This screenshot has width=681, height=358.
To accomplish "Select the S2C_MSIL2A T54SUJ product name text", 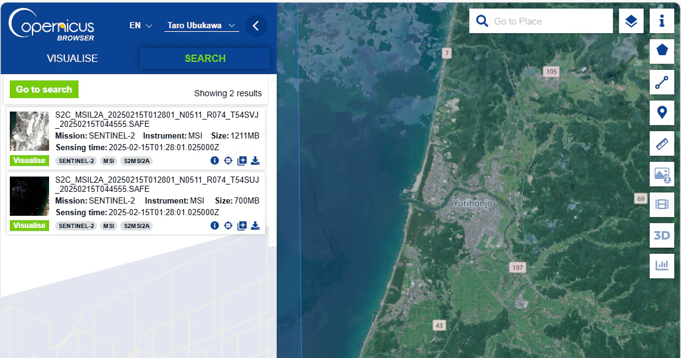I will click(x=157, y=185).
